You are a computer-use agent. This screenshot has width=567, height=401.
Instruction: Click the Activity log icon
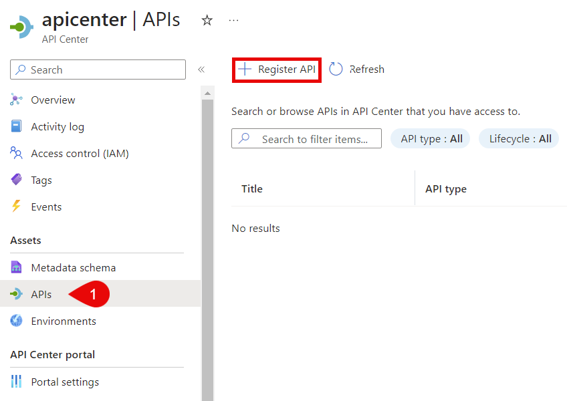point(16,126)
